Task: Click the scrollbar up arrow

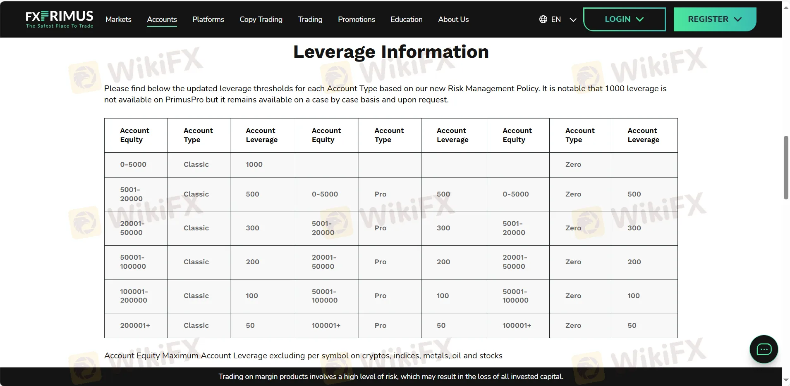Action: click(x=786, y=7)
